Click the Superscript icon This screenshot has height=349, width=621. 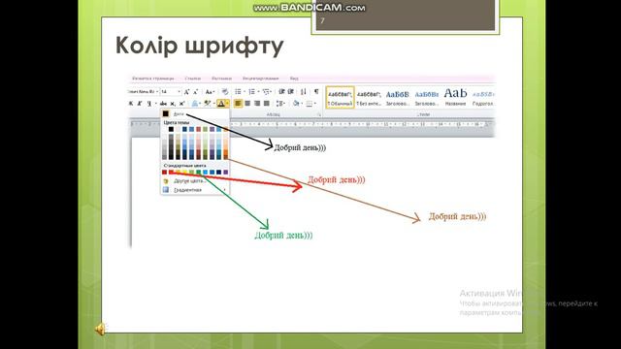click(182, 104)
